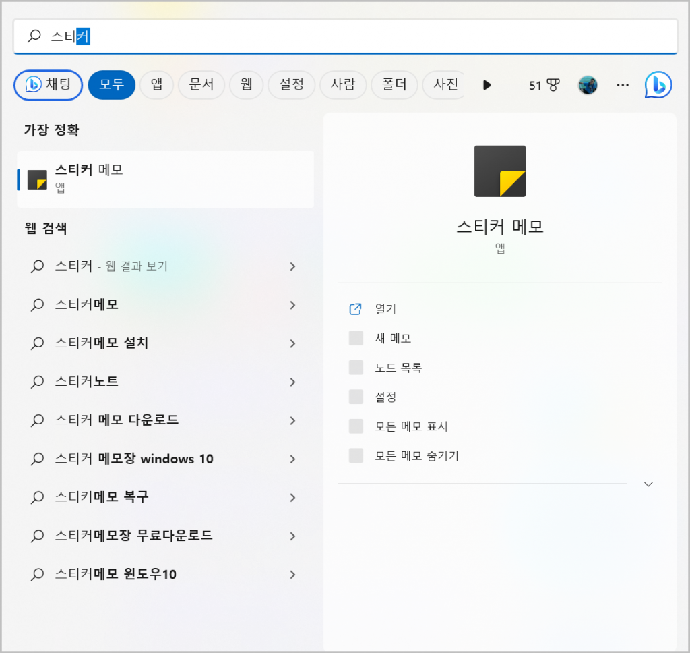Screen dimensions: 690x653
Task: Select the 모두 filter tab
Action: (111, 84)
